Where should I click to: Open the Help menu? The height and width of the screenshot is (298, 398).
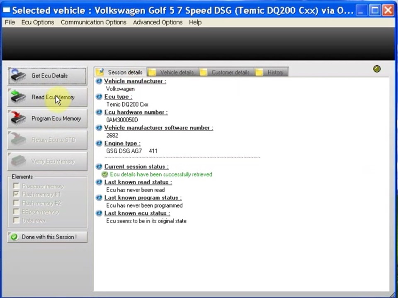click(x=195, y=22)
